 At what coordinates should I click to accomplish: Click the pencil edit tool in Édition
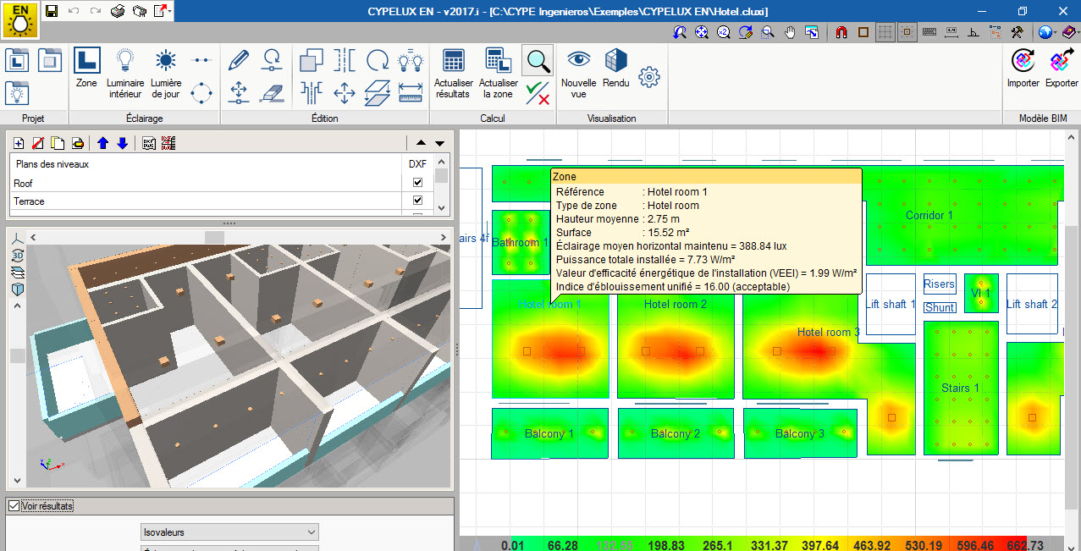(239, 60)
